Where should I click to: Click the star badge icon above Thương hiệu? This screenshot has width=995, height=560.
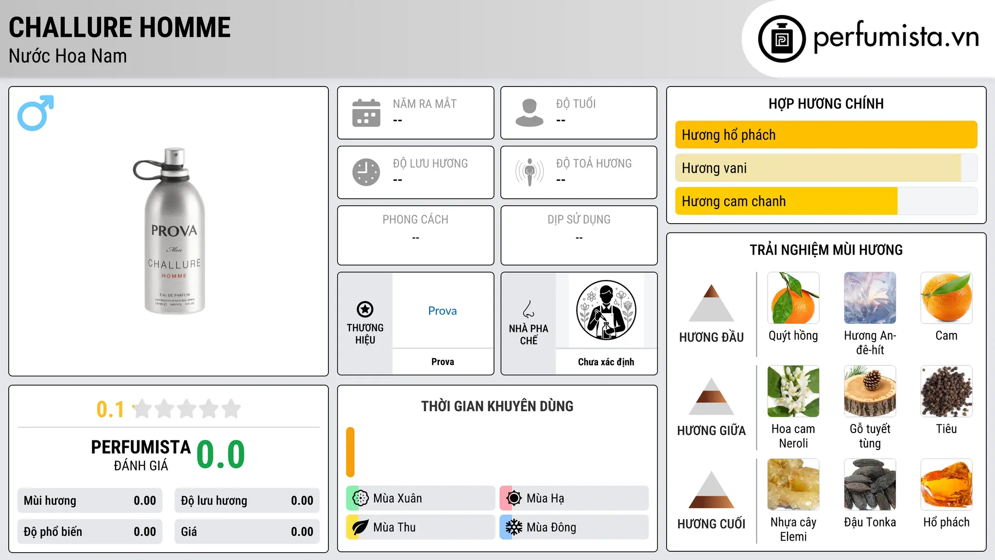point(365,309)
